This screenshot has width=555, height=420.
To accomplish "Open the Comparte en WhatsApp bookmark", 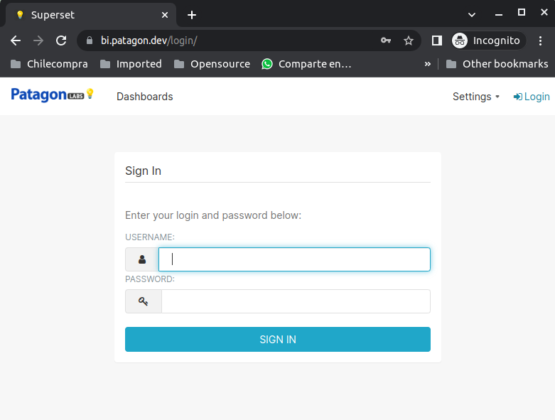I will [x=306, y=64].
